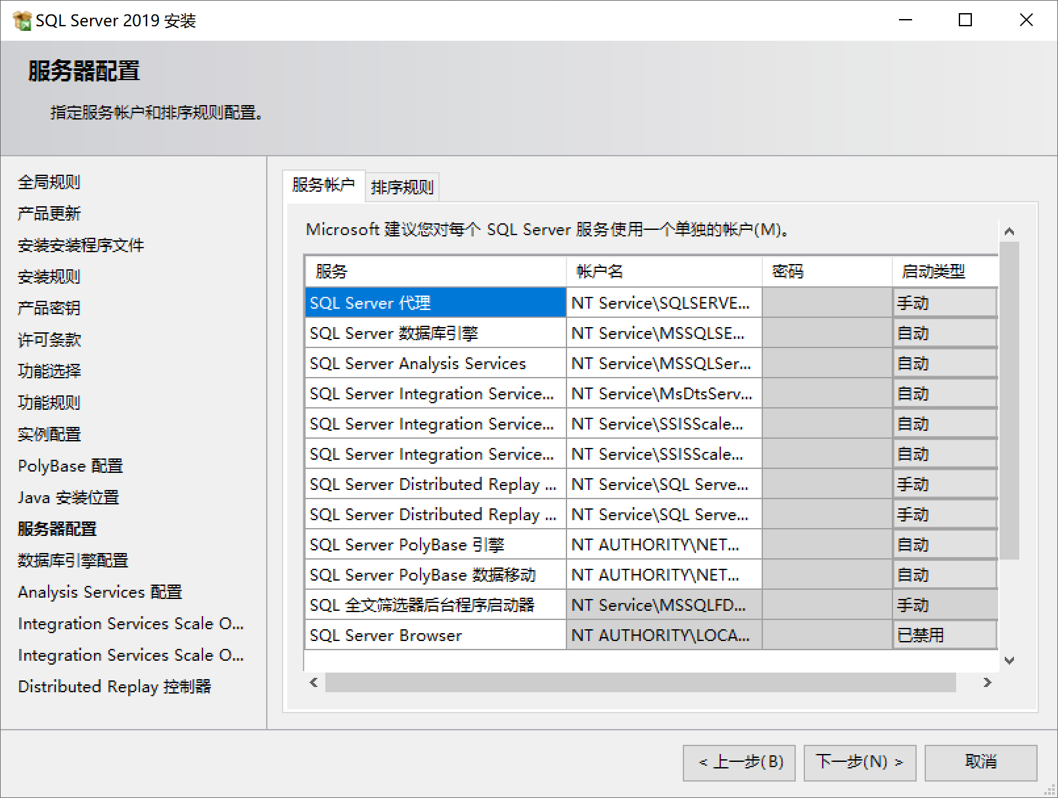Screen dimensions: 1058x798
Task: Click the 启动类型 column header
Action: click(x=945, y=271)
